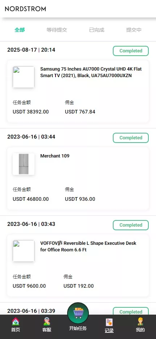Open the records (记录) document icon
This screenshot has width=156, height=339.
tap(109, 322)
